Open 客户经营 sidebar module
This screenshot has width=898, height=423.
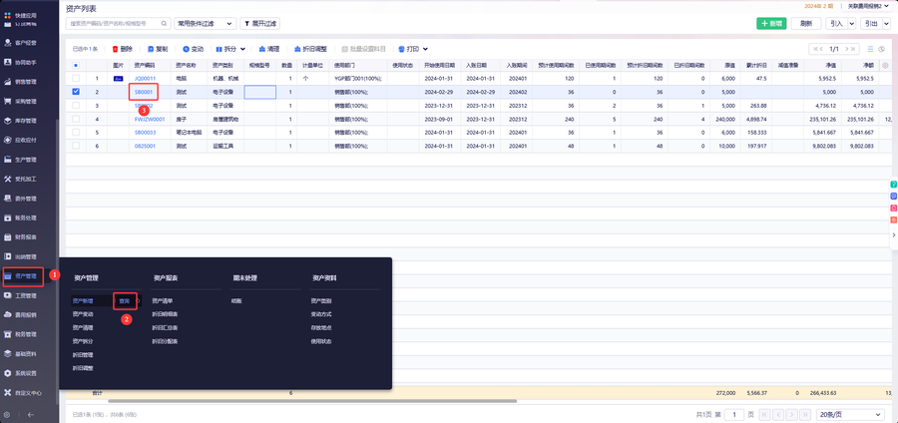(x=21, y=42)
